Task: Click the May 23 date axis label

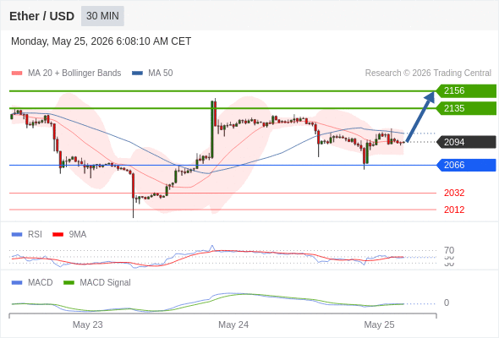Action: (87, 324)
